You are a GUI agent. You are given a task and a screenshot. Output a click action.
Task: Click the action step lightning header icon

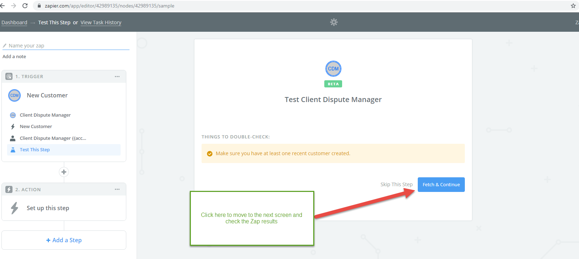(9, 189)
